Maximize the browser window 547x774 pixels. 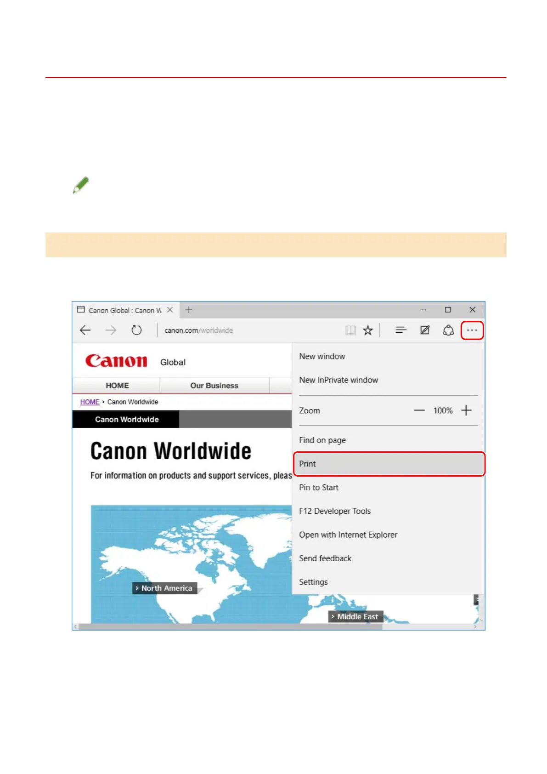click(x=448, y=310)
